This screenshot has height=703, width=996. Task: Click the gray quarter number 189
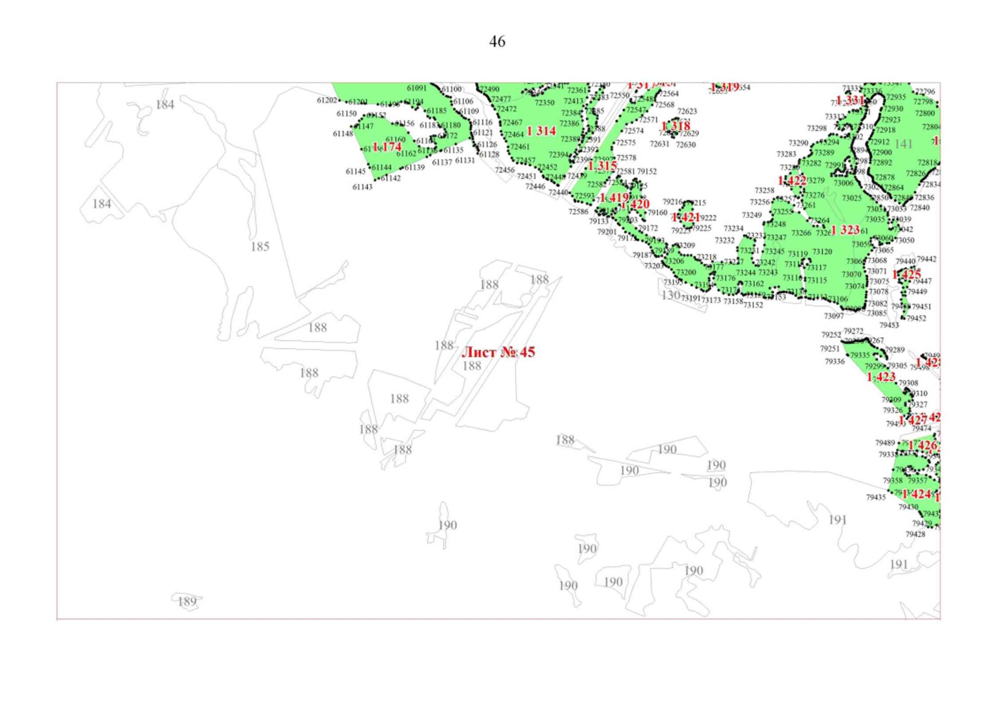coord(186,602)
